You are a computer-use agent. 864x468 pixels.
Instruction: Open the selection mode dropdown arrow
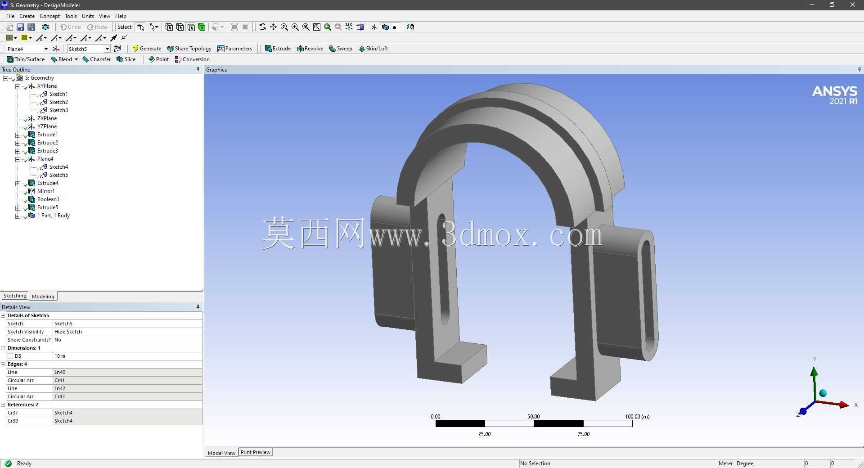coord(157,27)
